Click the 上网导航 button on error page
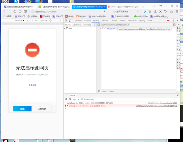183x142 pixels. [42, 109]
